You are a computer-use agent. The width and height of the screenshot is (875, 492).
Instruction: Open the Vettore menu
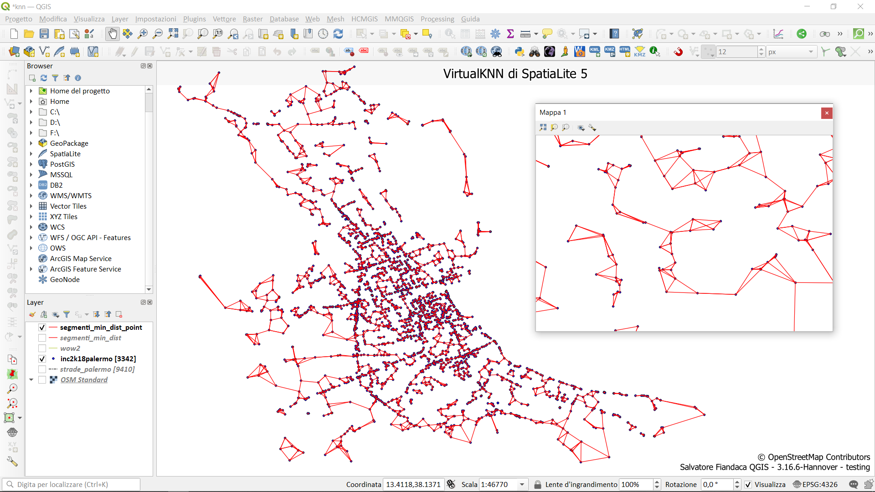pos(224,19)
